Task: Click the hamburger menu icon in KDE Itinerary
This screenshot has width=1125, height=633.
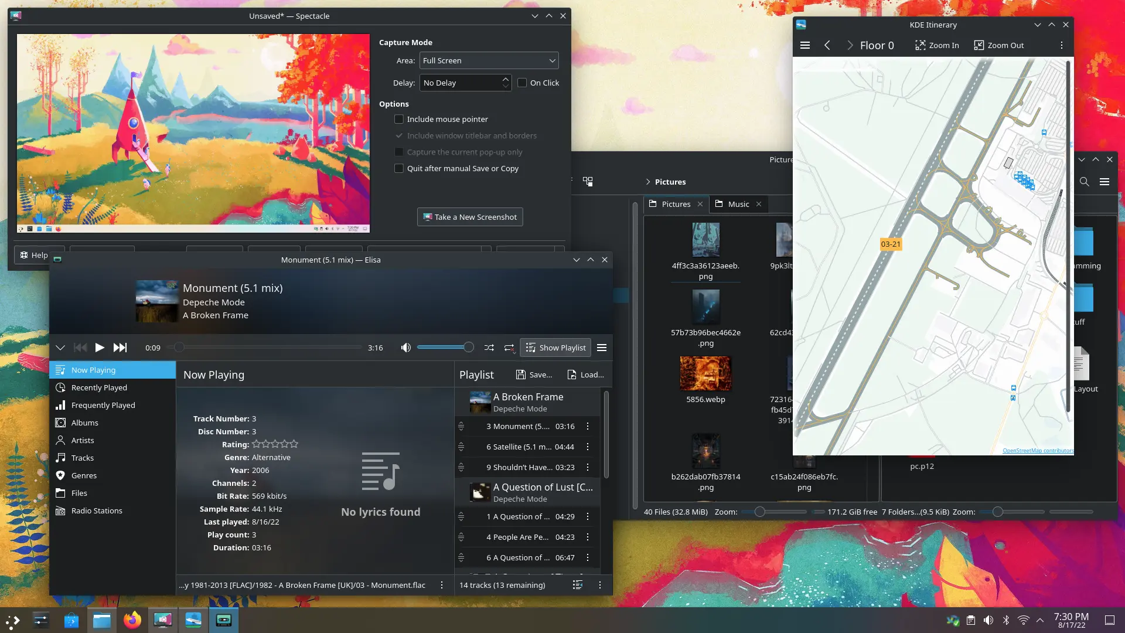Action: click(804, 45)
